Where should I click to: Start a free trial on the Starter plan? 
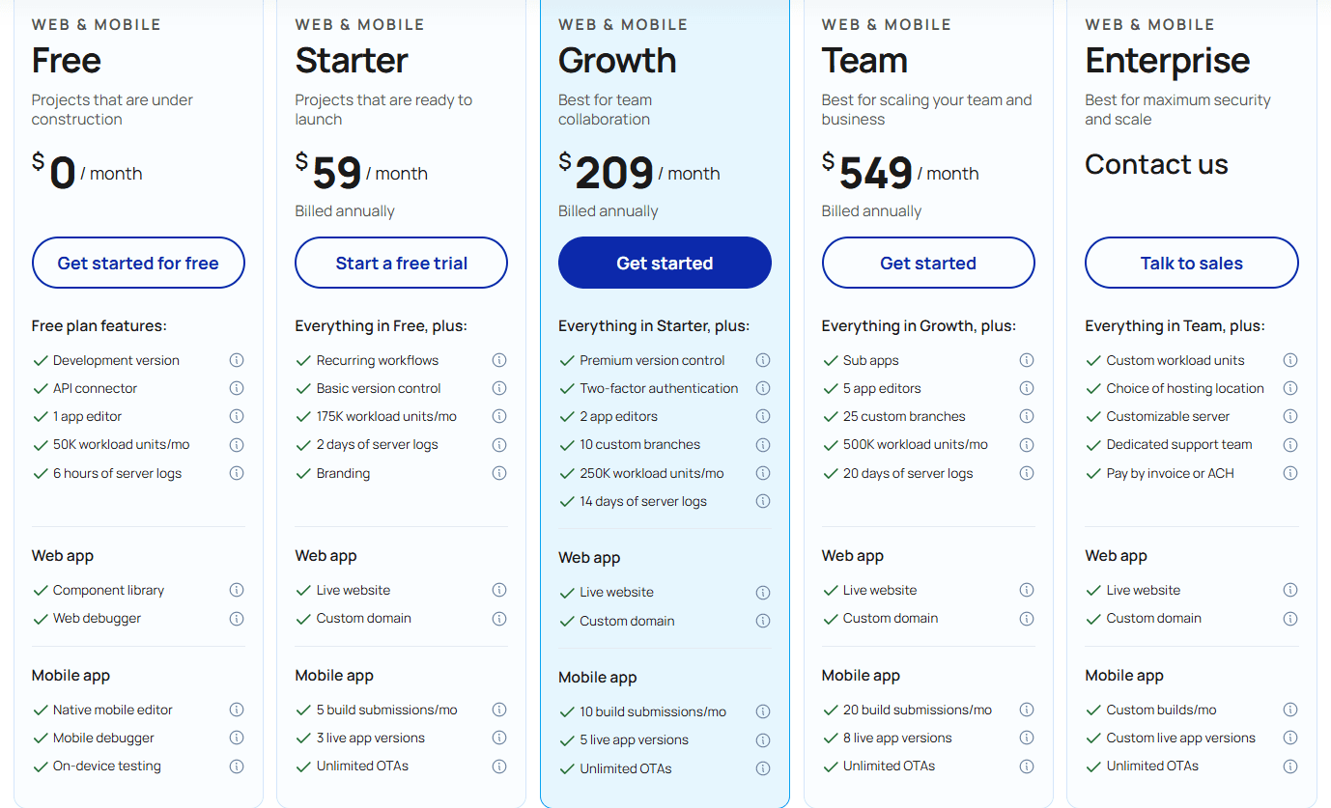tap(401, 262)
